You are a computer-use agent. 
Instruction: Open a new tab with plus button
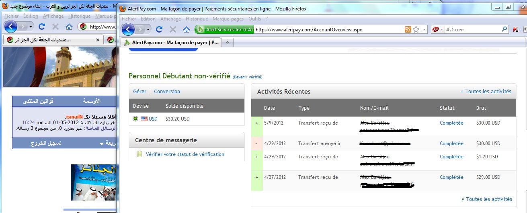pos(228,42)
